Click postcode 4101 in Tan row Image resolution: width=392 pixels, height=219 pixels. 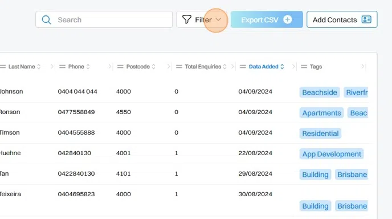[x=123, y=174]
